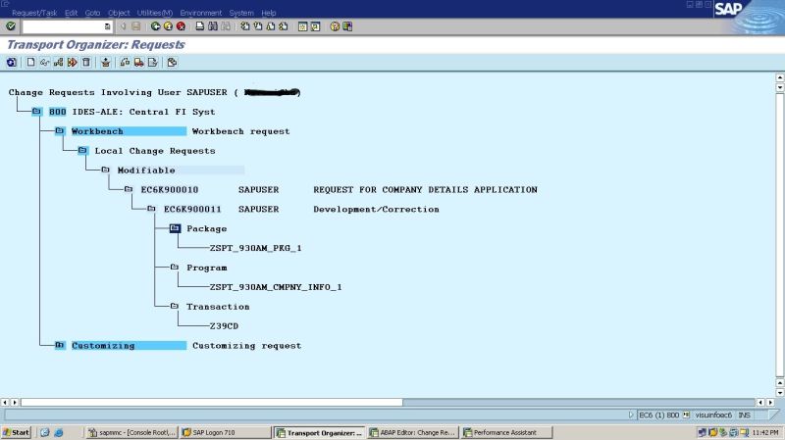Click the horizontal scrollbar right end arrow
Screen dimensions: 785x440
pos(771,402)
